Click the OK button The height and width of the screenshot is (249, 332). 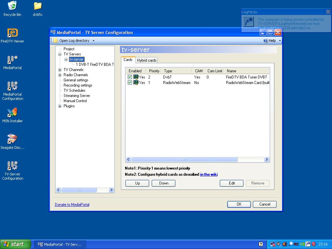point(239,204)
